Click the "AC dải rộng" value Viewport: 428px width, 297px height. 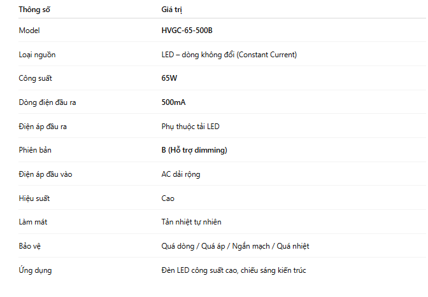pyautogui.click(x=182, y=174)
